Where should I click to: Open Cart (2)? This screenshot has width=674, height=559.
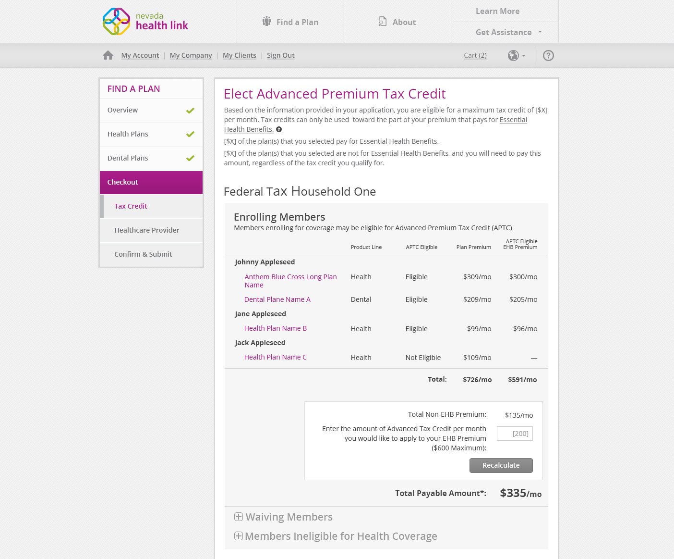(475, 55)
